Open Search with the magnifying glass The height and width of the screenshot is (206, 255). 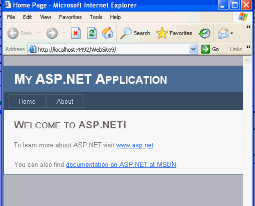(126, 33)
